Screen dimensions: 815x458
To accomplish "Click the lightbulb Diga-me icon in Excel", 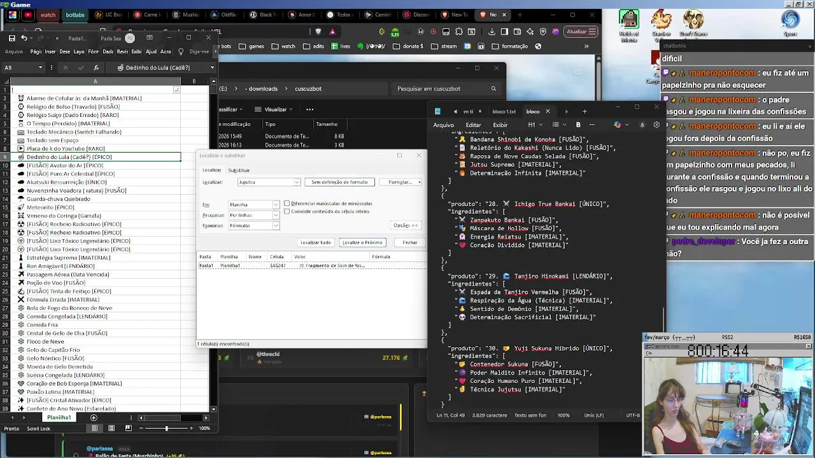I will tap(181, 52).
